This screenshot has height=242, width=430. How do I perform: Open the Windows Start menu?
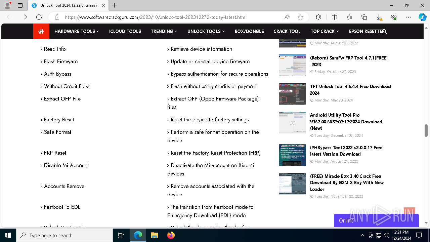(x=8, y=235)
